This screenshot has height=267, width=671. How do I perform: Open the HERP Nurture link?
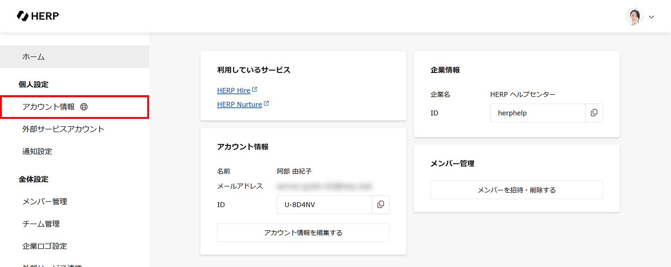(240, 104)
